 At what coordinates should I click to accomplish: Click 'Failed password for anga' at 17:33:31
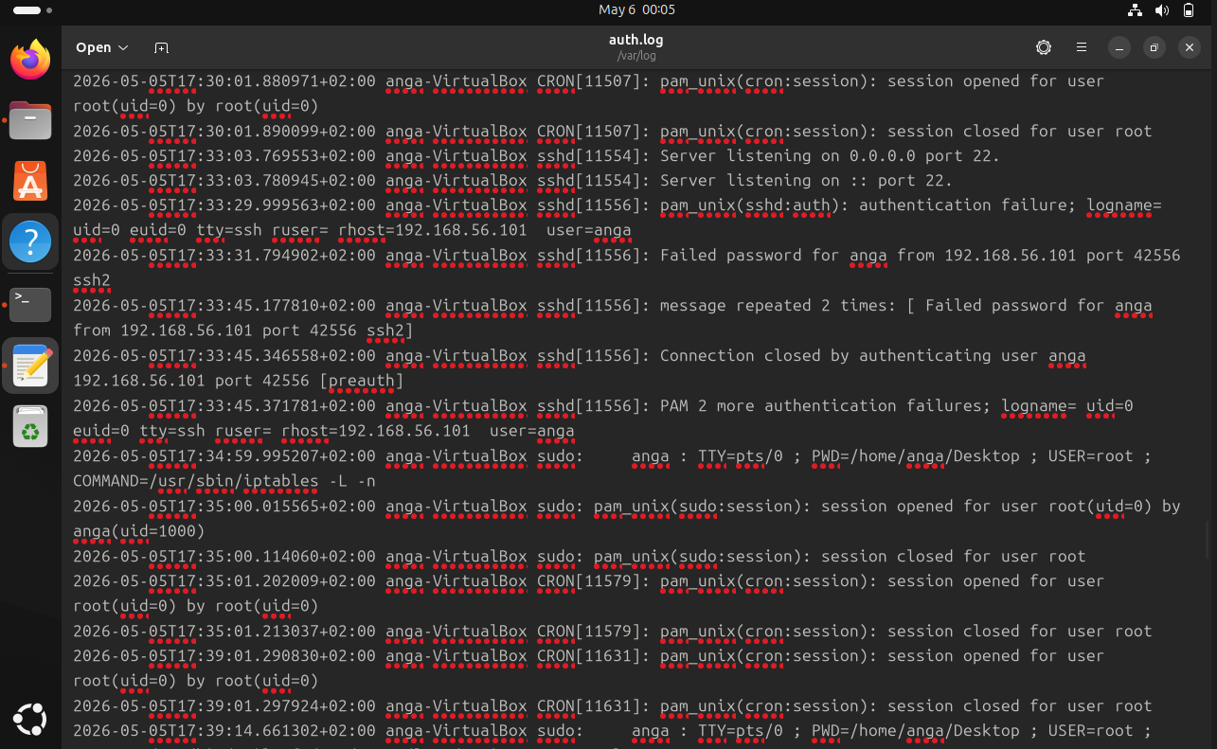point(774,255)
